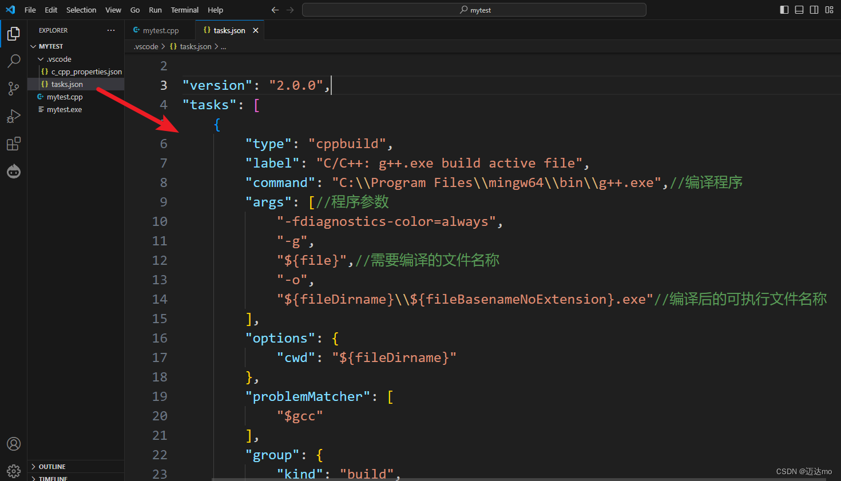Expand the OUTLINE section
This screenshot has height=481, width=841.
pos(76,467)
